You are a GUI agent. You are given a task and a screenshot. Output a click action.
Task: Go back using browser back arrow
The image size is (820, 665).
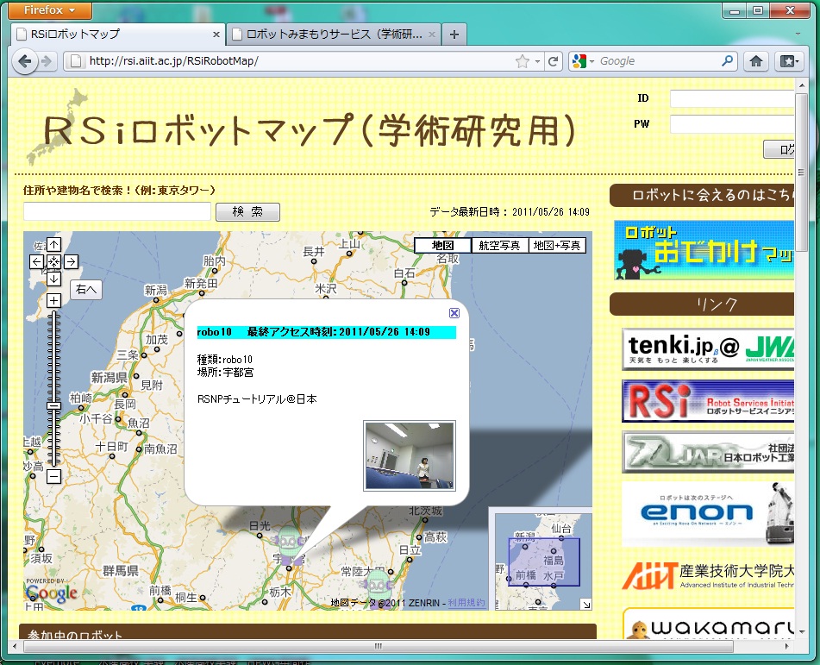click(25, 61)
